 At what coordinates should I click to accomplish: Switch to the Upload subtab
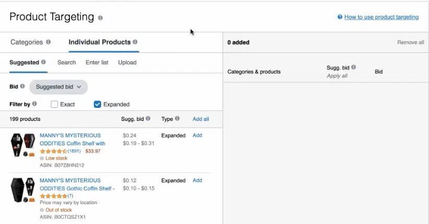[x=127, y=63]
